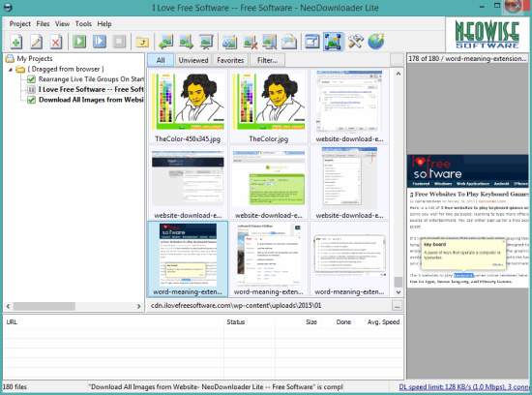Open the Filter... button
Viewport: 532px width, 395px height.
[267, 60]
